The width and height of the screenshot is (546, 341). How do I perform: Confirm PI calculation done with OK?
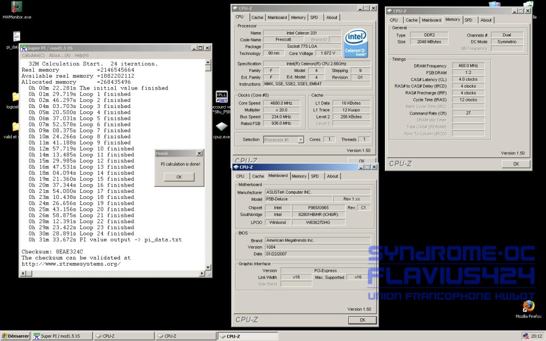click(179, 177)
